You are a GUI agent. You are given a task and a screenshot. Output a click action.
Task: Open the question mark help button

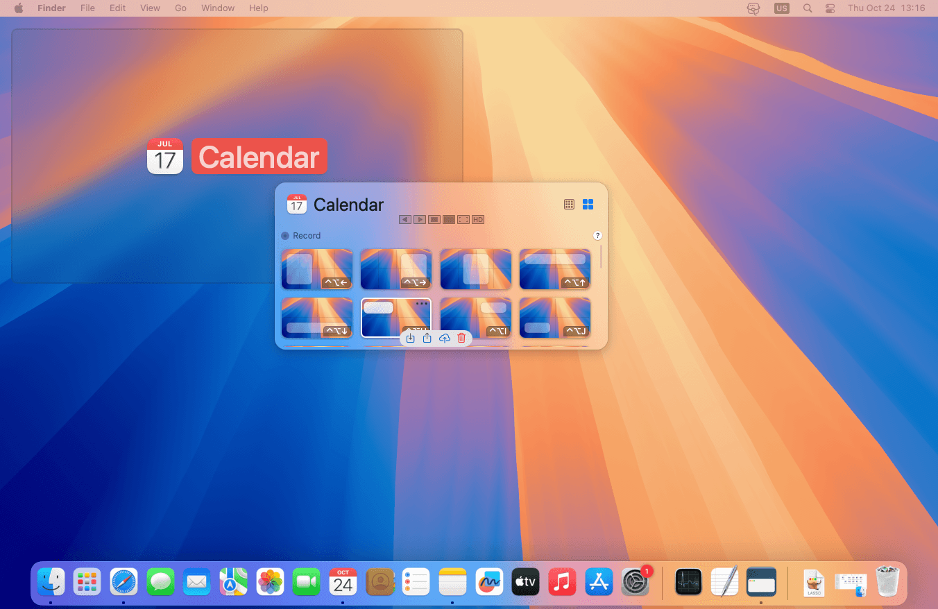coord(597,236)
